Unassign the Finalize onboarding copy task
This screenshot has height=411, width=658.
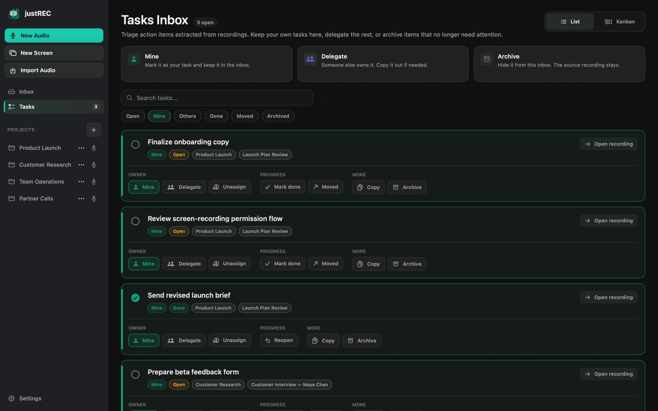pyautogui.click(x=230, y=187)
